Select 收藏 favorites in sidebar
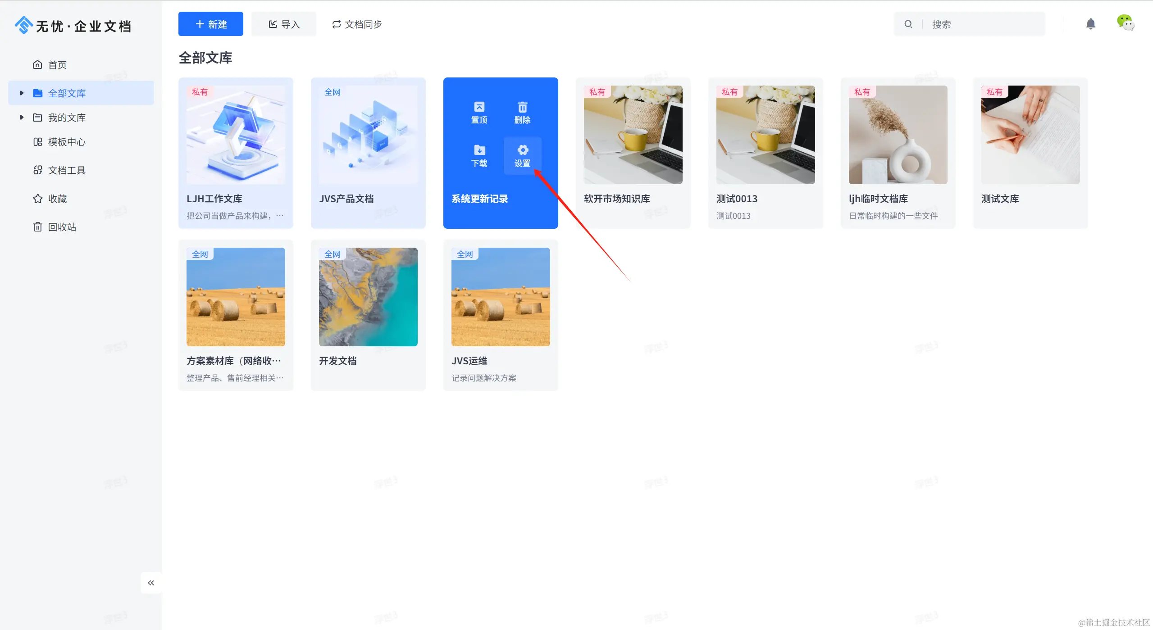 coord(57,199)
